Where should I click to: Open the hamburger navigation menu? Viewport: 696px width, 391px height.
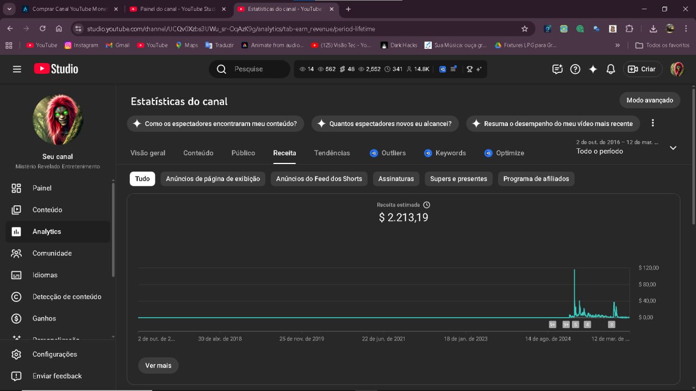[17, 69]
